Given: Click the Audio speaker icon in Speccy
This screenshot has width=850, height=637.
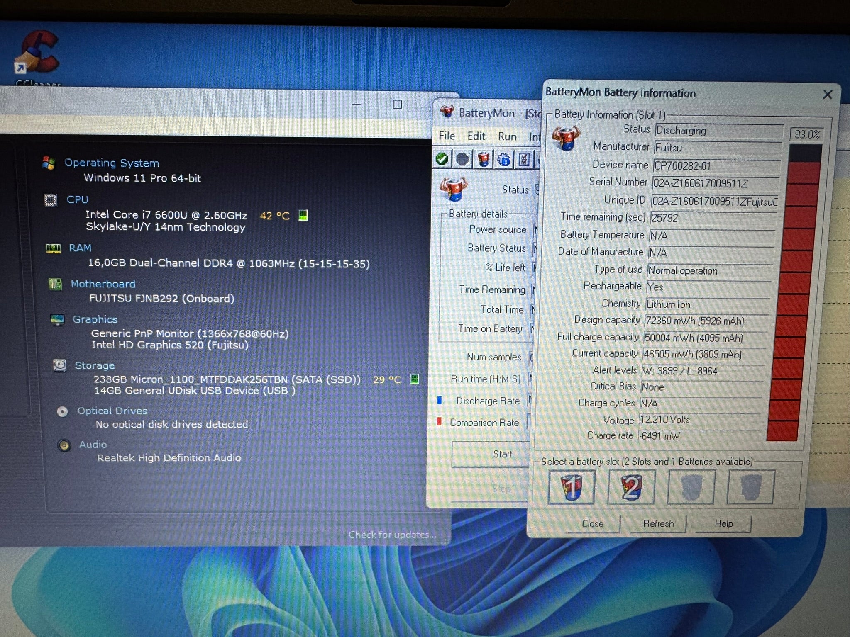Looking at the screenshot, I should point(64,445).
